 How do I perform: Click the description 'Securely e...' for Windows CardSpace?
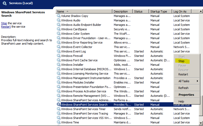coord(122,29)
